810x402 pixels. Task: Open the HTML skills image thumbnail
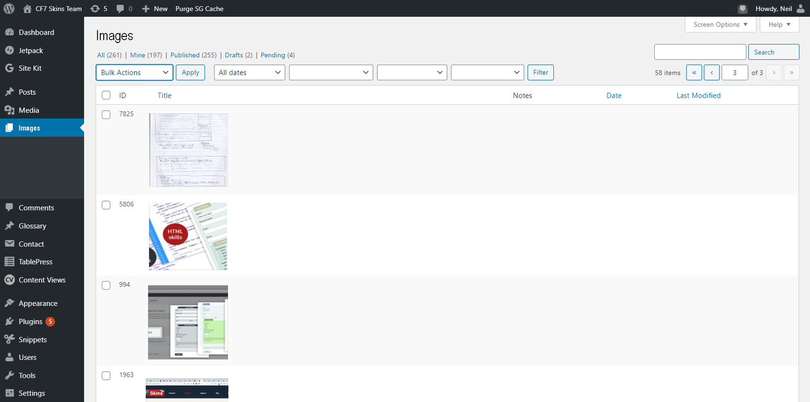click(188, 236)
